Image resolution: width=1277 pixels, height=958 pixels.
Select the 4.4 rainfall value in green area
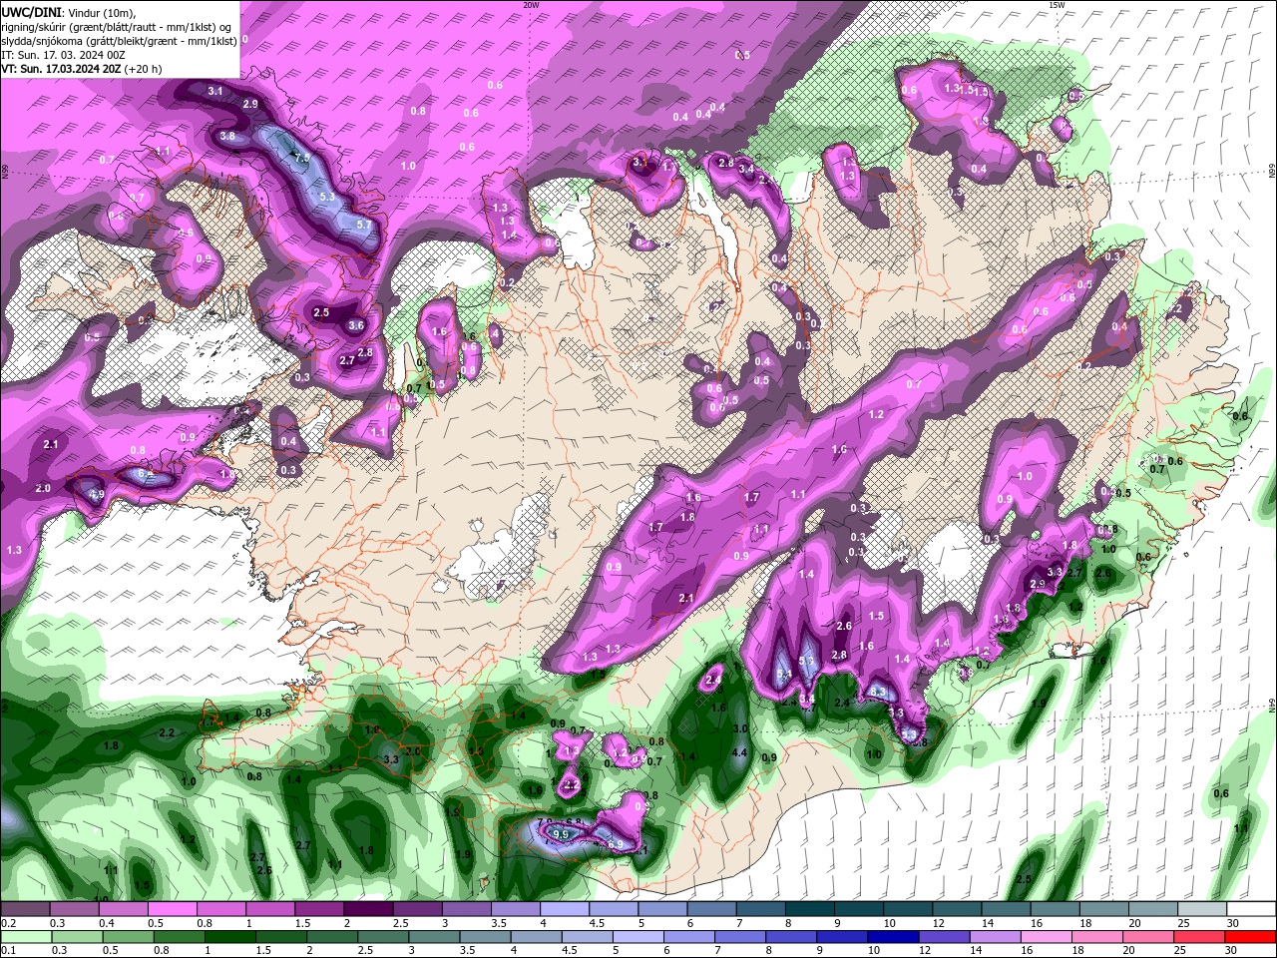pyautogui.click(x=739, y=752)
